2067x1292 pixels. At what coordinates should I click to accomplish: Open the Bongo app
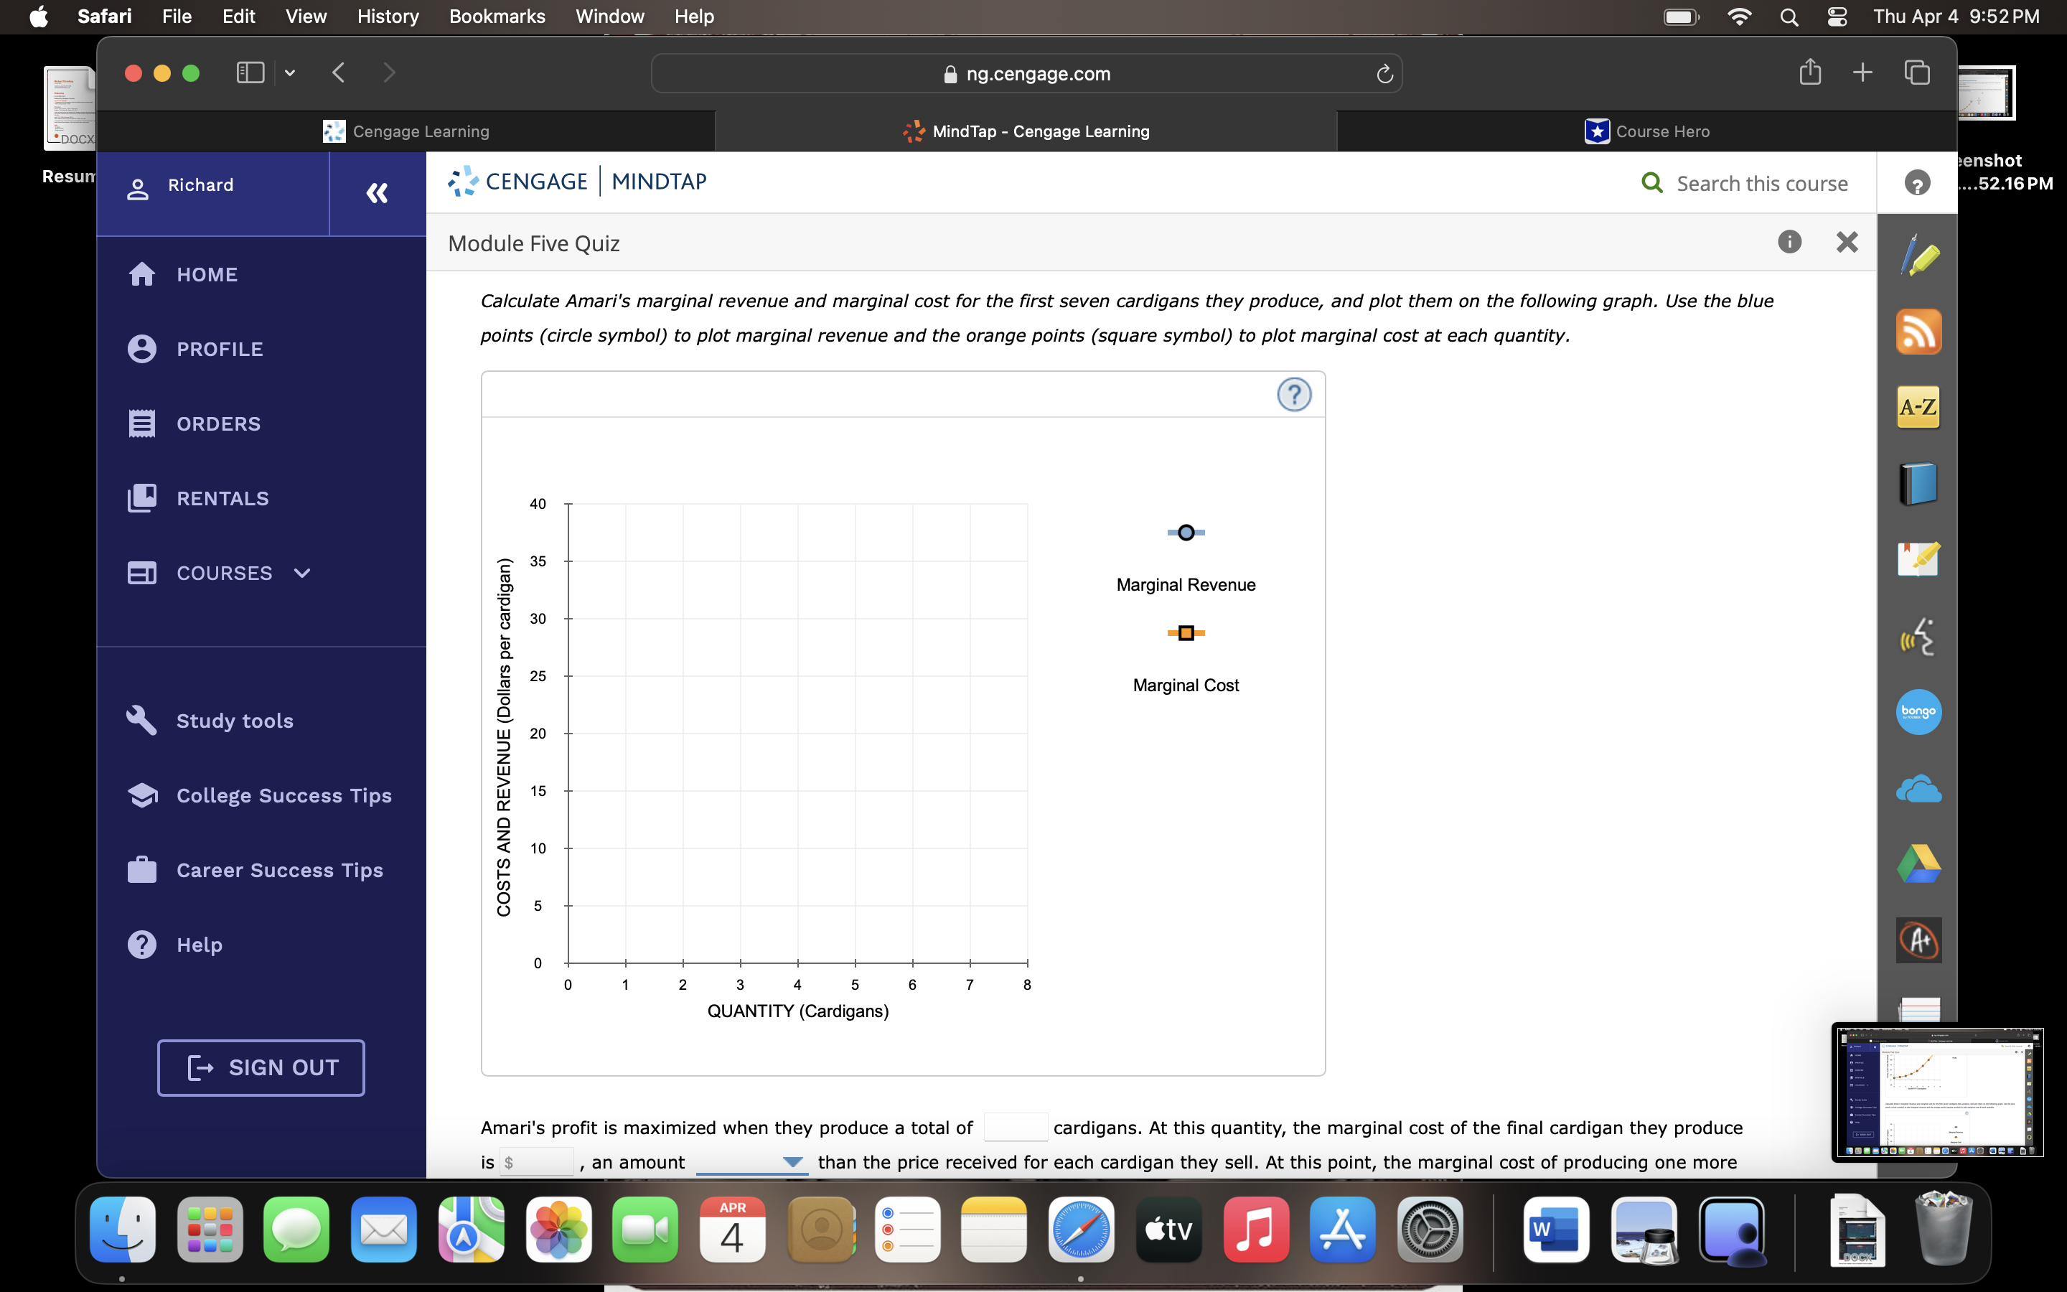tap(1919, 712)
